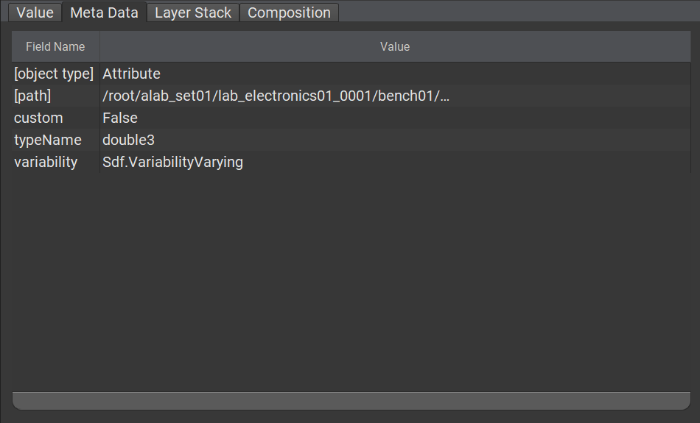
Task: Click the False value cell
Action: click(x=395, y=118)
